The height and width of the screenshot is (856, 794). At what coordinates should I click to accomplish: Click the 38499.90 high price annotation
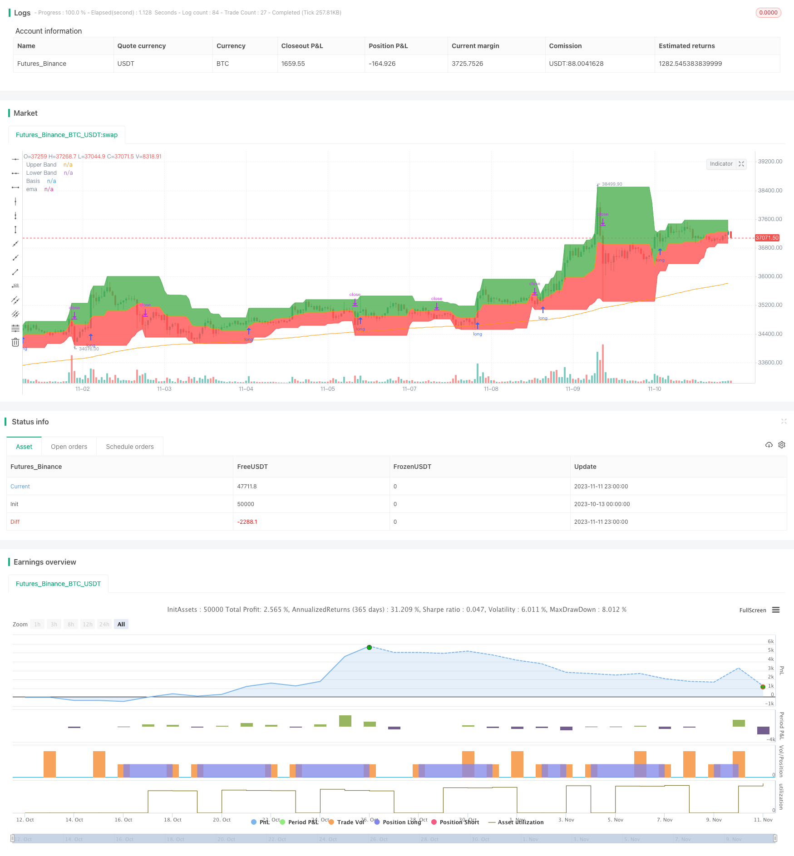point(612,184)
